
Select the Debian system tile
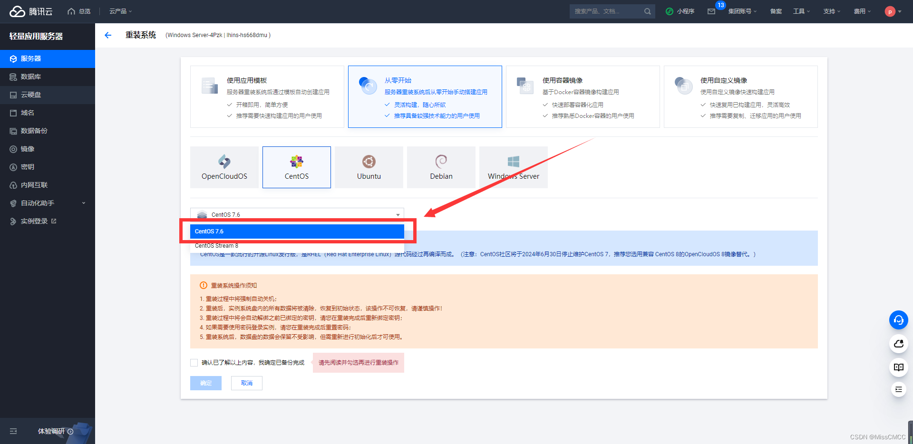coord(441,167)
